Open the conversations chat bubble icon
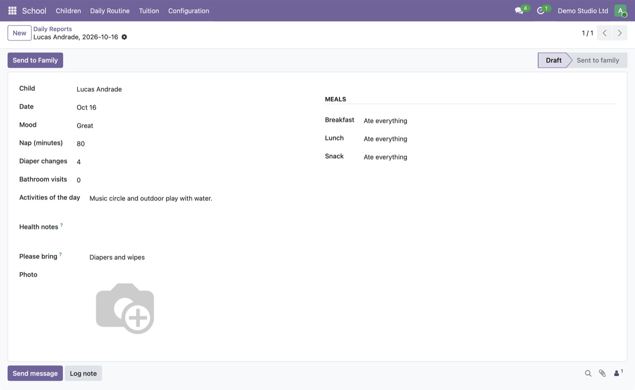 [519, 10]
